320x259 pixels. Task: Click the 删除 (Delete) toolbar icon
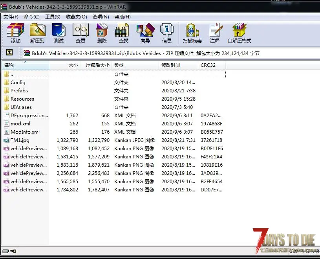click(x=102, y=33)
